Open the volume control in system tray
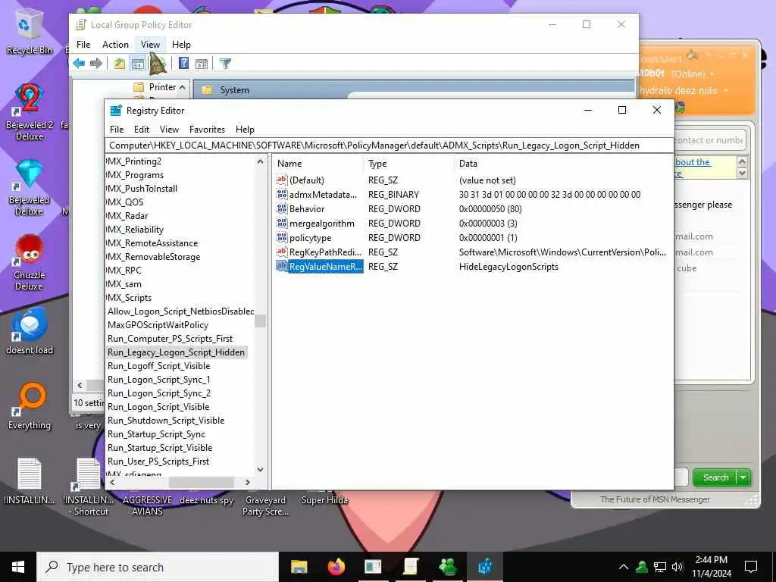Viewport: 776px width, 582px height. [677, 567]
